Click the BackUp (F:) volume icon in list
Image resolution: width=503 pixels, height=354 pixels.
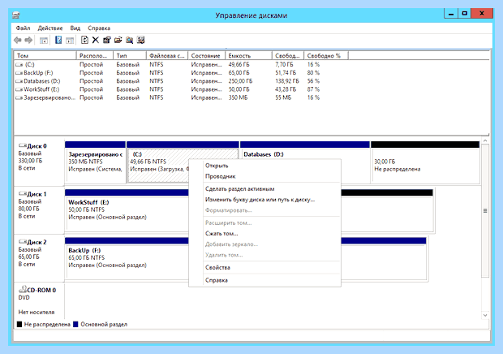(19, 73)
